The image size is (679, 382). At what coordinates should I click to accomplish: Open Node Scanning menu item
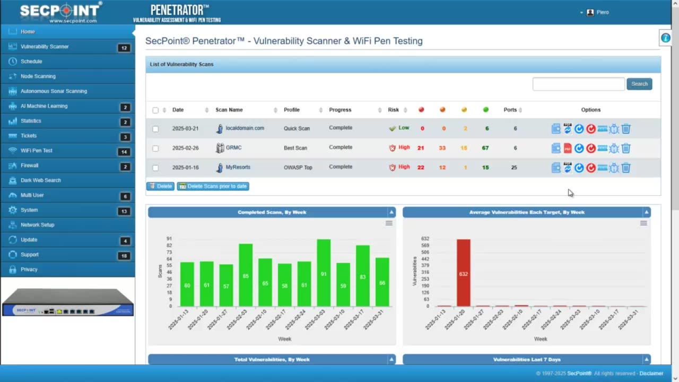(67, 76)
